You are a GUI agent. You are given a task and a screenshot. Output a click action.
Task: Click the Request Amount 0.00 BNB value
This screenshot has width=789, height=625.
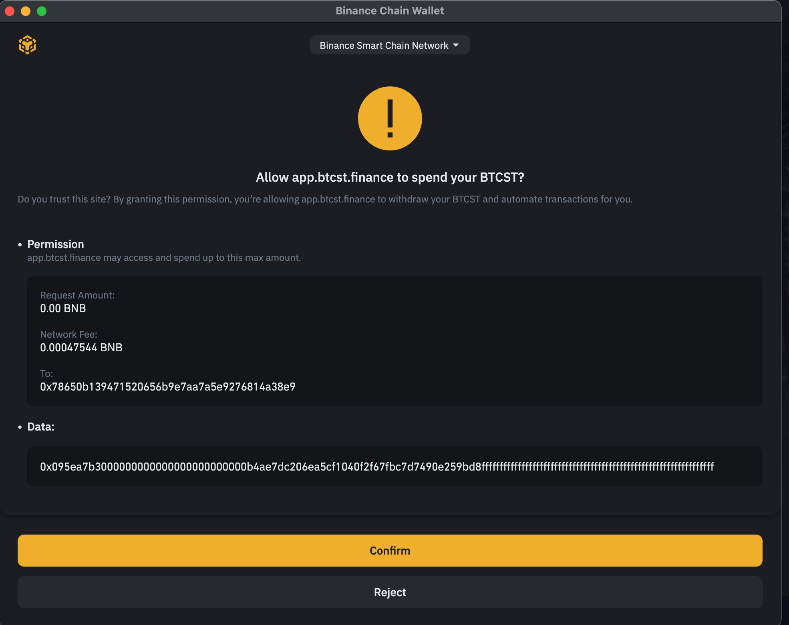(x=63, y=308)
